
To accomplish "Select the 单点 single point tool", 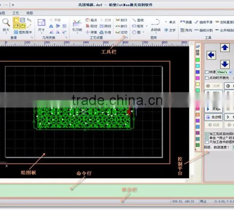I will coord(170,22).
